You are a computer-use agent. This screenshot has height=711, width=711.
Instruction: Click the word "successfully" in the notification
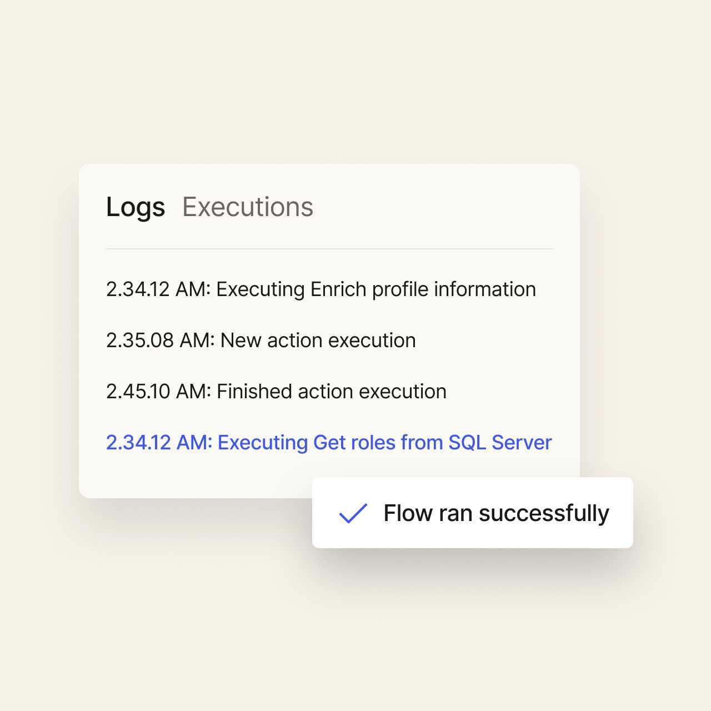coord(544,513)
